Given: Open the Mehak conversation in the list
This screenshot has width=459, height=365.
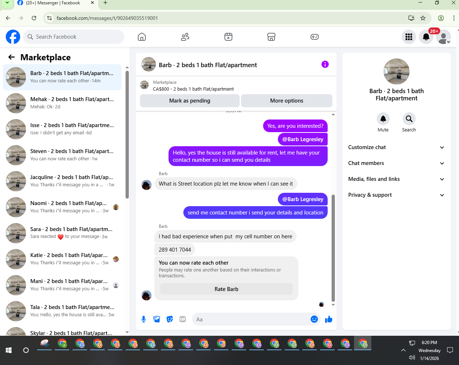Looking at the screenshot, I should pos(62,103).
